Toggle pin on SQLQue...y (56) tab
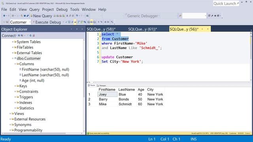 click(202, 29)
